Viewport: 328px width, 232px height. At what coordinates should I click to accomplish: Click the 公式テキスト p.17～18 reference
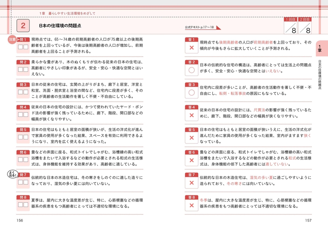(200, 27)
